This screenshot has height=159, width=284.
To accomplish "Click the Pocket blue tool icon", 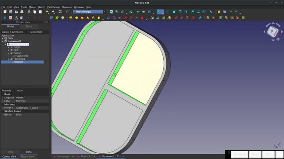I will [108, 18].
